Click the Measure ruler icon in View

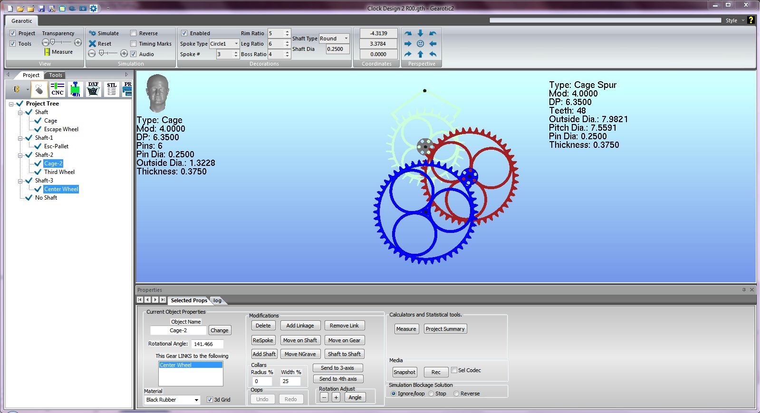[x=47, y=52]
